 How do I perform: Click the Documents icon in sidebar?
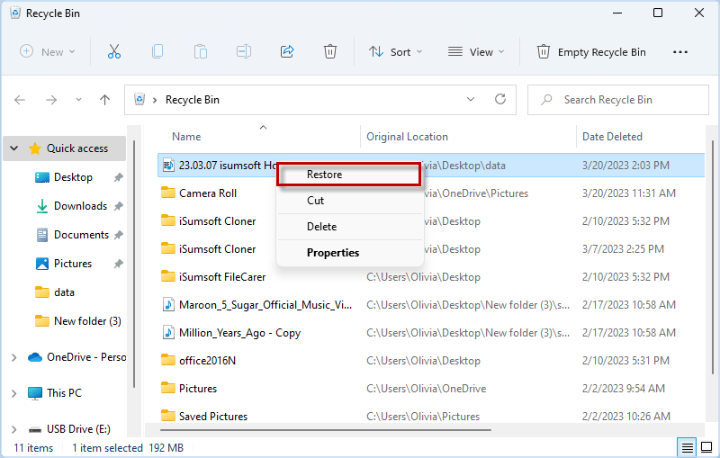click(42, 235)
